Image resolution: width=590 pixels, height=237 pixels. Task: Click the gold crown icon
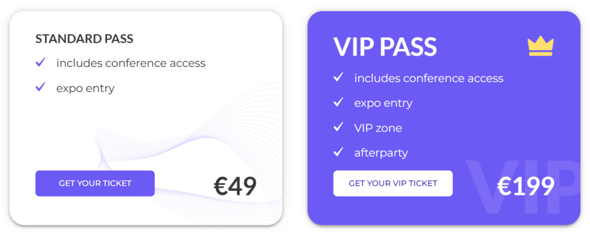[x=540, y=46]
